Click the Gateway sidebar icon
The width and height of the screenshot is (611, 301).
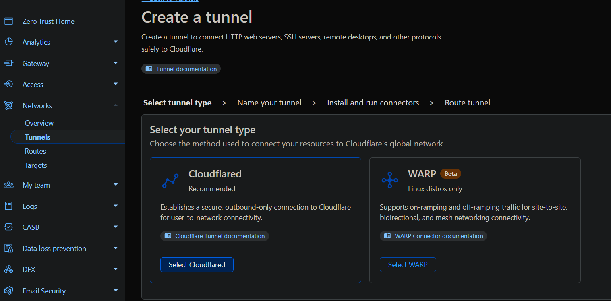pyautogui.click(x=8, y=63)
